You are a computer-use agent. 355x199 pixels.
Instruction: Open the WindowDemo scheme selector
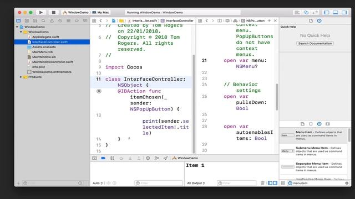76,12
